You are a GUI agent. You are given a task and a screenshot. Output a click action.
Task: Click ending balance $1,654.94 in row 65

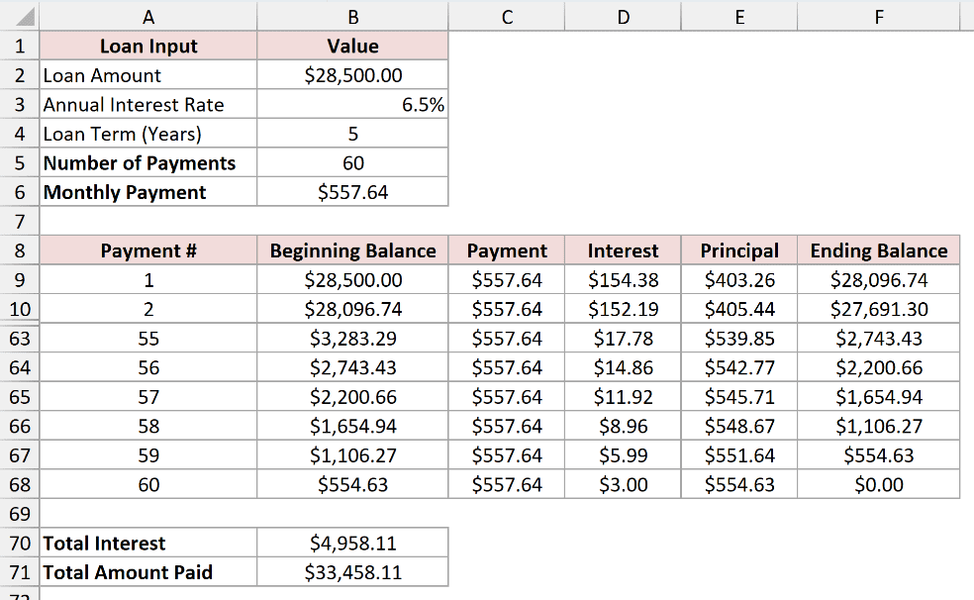(878, 396)
